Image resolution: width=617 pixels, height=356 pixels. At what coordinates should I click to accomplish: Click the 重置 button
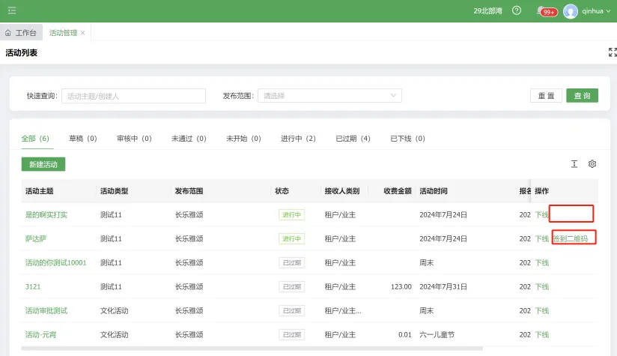546,96
